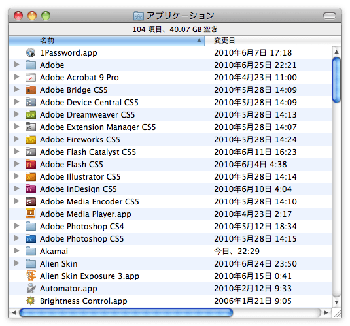Click the date 2010年2月12日 9:33

point(253,289)
